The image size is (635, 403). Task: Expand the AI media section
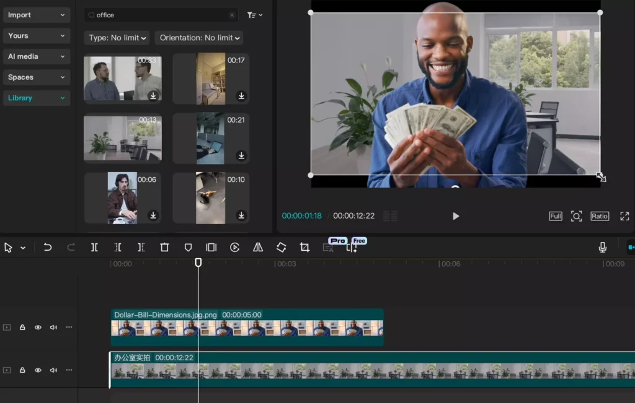point(37,56)
